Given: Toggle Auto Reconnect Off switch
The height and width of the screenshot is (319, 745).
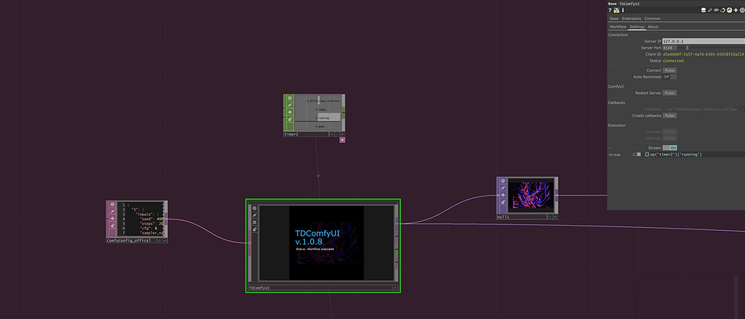Looking at the screenshot, I should tap(670, 77).
